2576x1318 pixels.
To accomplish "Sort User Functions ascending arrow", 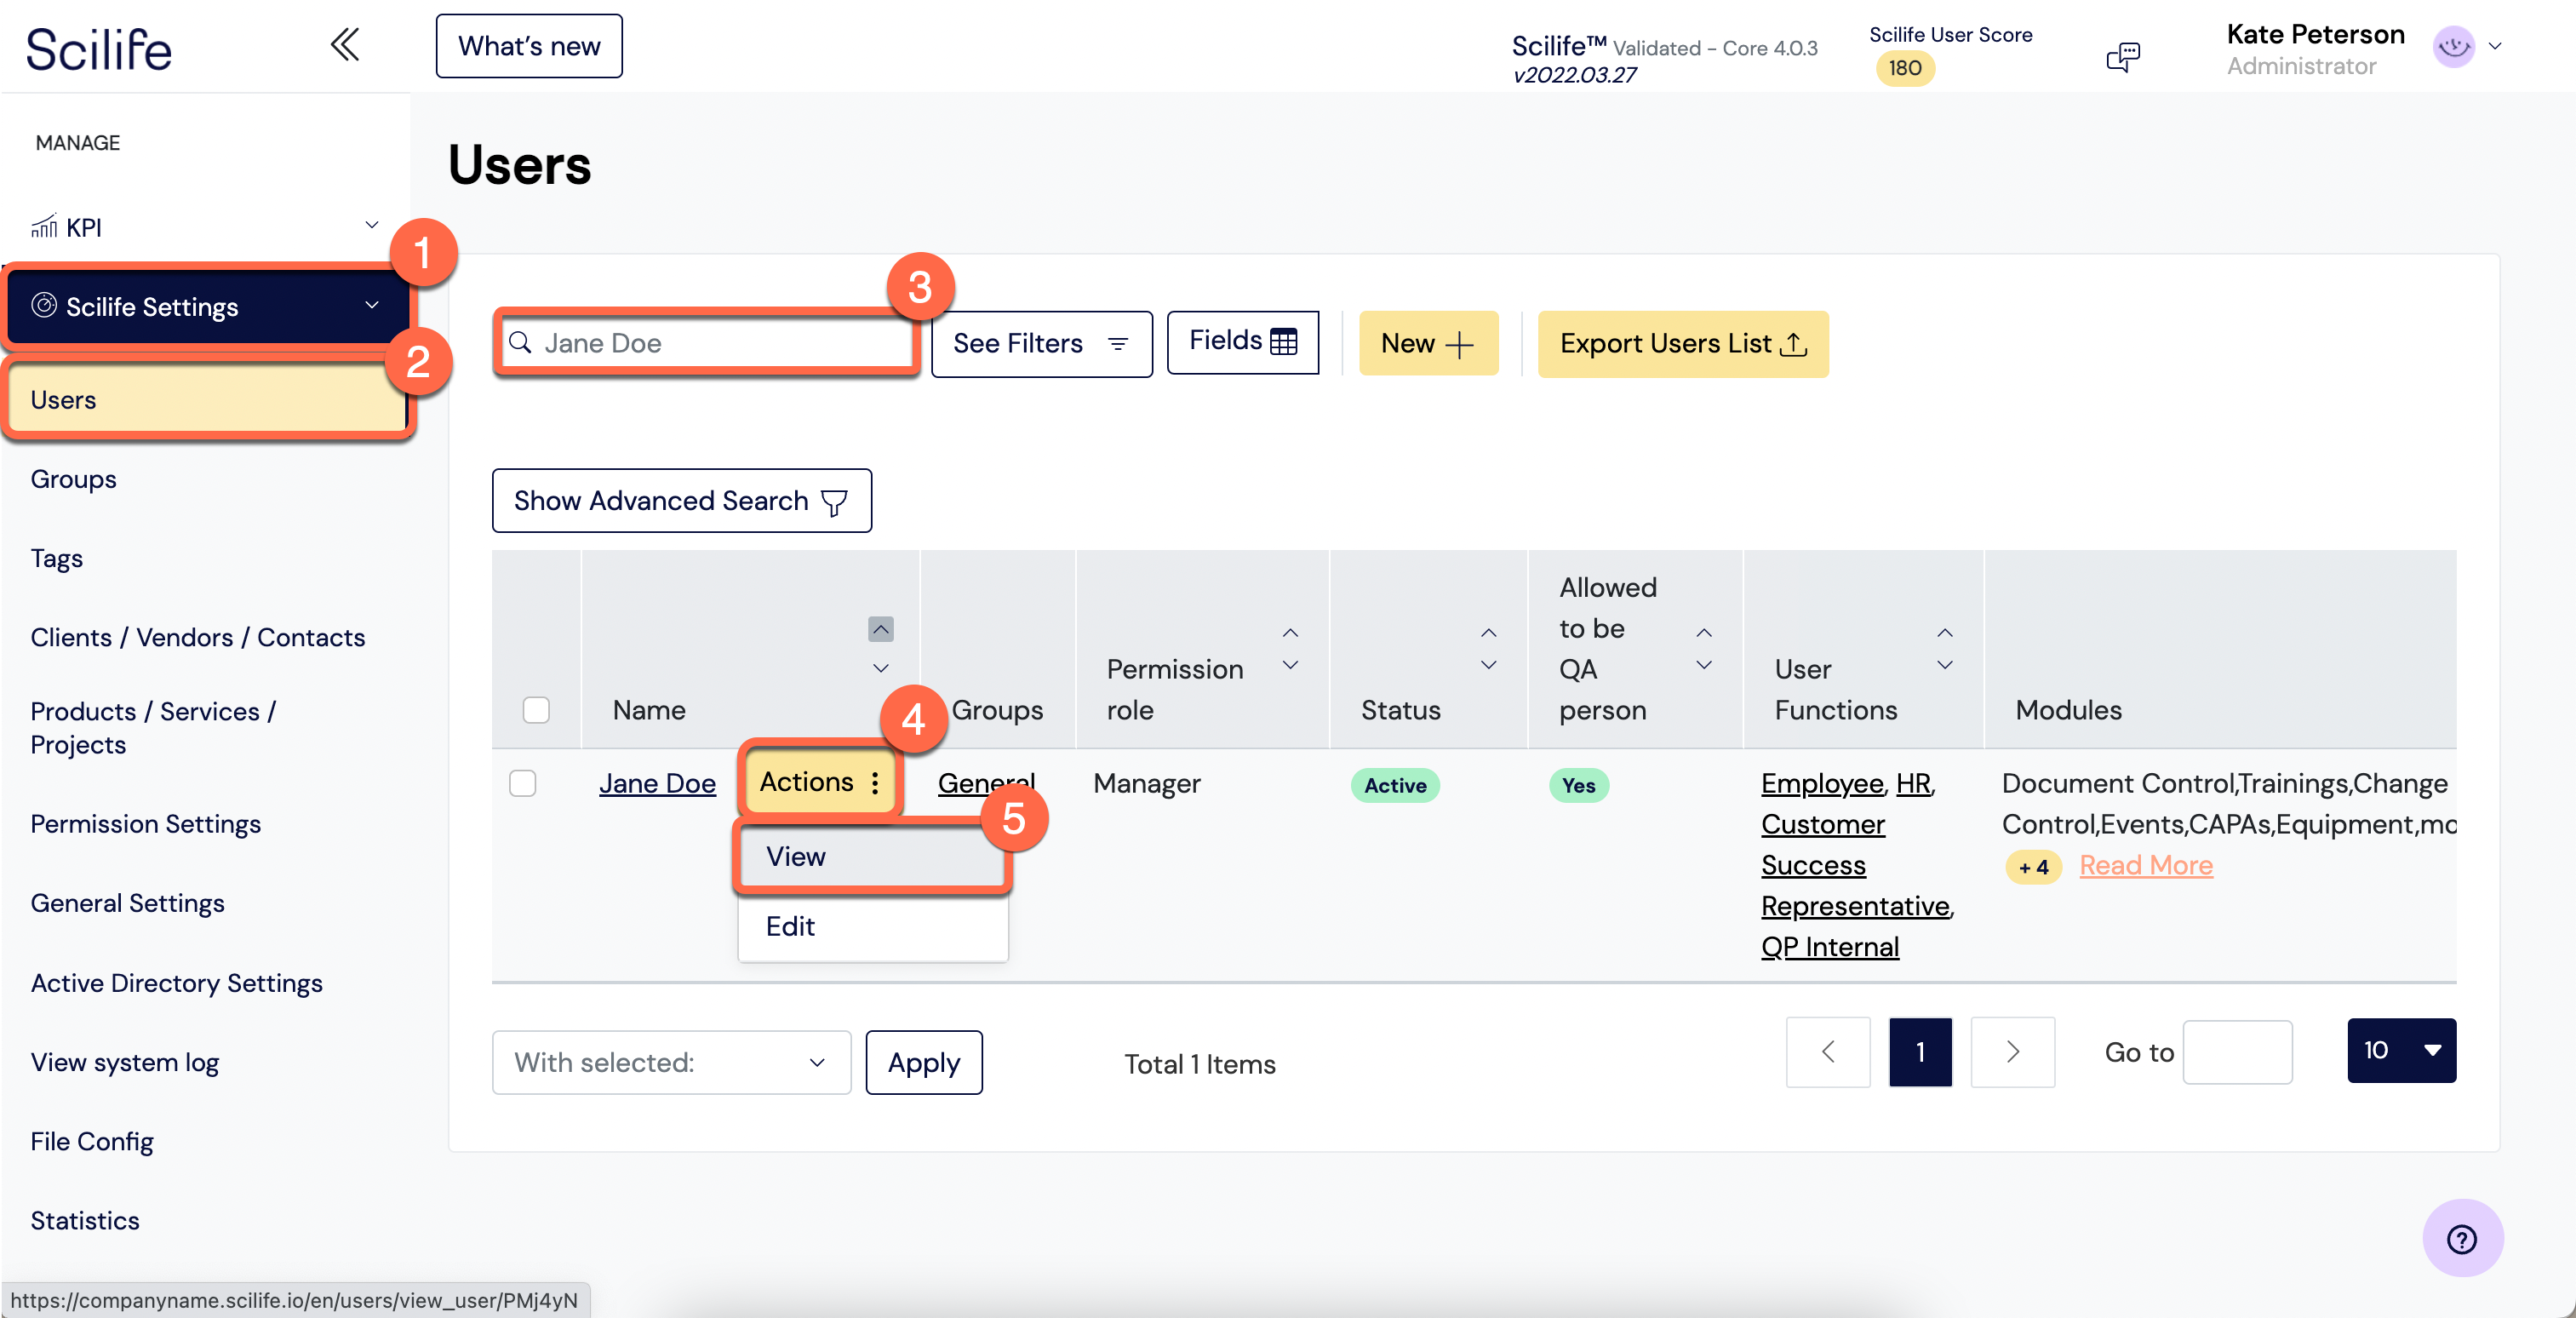I will [x=1944, y=632].
